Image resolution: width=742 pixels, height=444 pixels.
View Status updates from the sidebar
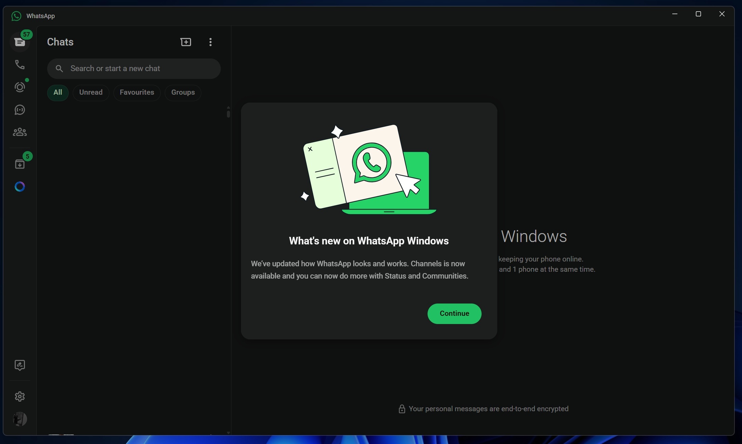click(20, 87)
